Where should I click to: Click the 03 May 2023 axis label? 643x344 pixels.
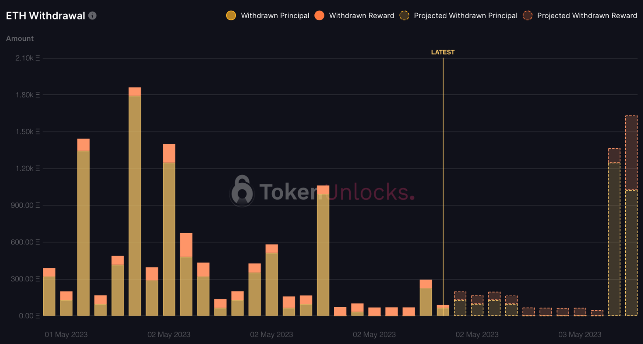(x=580, y=335)
